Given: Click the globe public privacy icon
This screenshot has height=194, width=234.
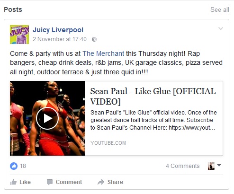Looking at the screenshot, I should pyautogui.click(x=94, y=39).
